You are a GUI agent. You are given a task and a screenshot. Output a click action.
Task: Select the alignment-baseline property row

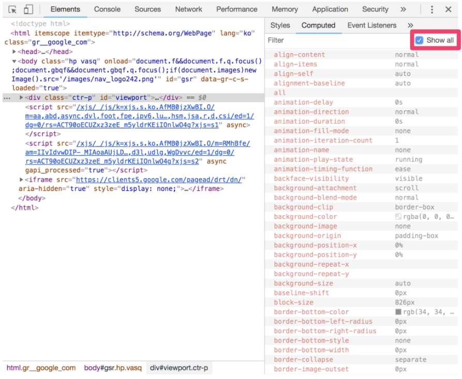point(361,83)
